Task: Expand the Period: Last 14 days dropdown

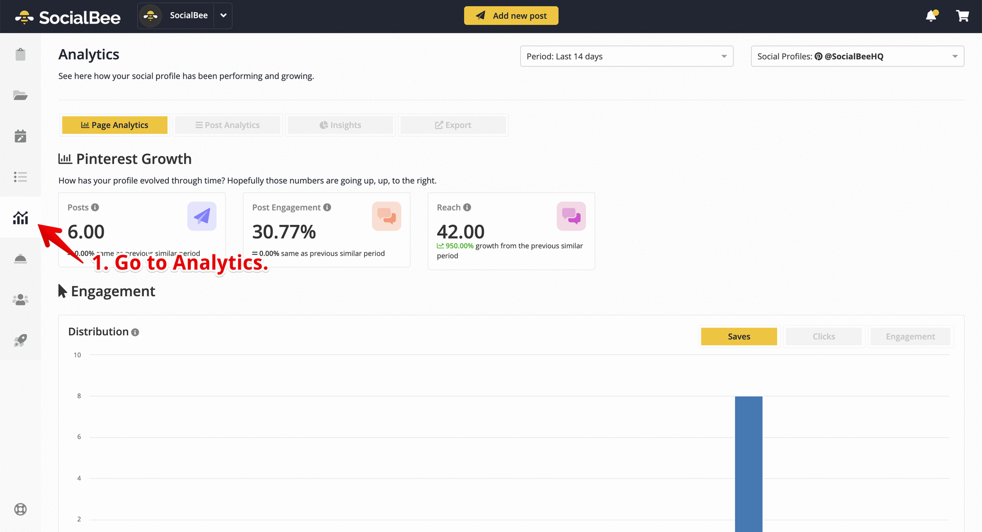Action: pyautogui.click(x=627, y=56)
